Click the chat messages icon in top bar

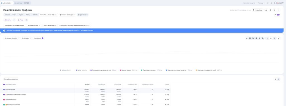click(268, 3)
